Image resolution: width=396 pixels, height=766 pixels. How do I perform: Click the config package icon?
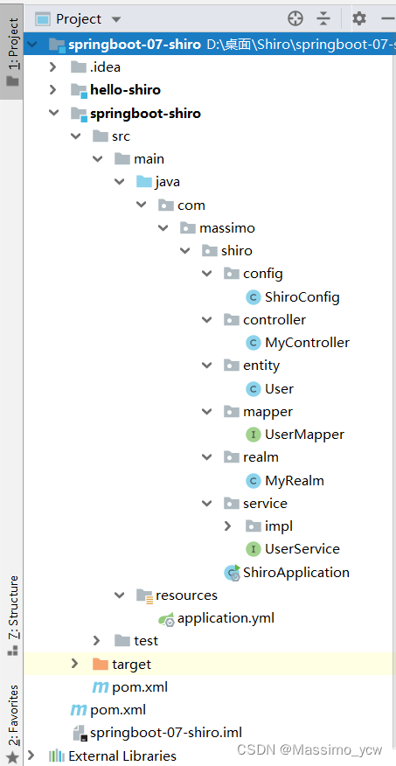point(232,274)
